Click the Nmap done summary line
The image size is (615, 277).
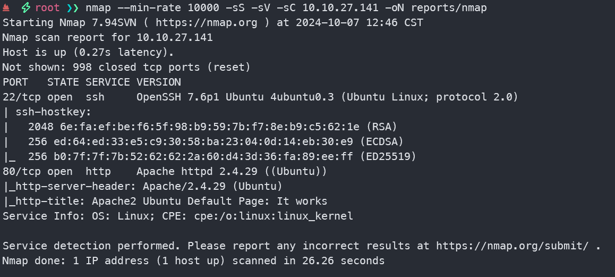point(193,261)
